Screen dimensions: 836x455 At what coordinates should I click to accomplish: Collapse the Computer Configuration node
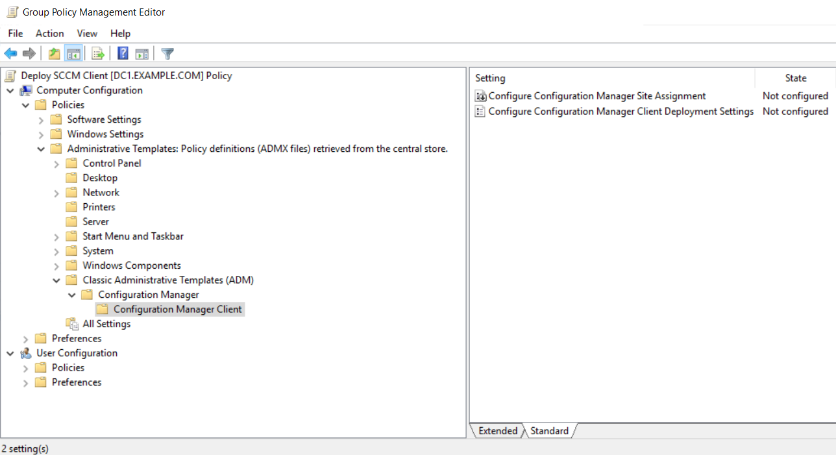pyautogui.click(x=10, y=91)
